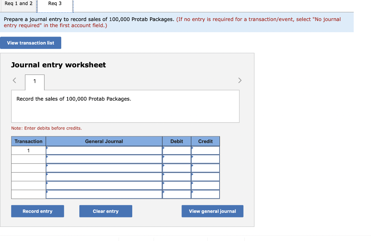Click the left navigation chevron arrow
Viewport: 371px width, 241px height.
pos(14,80)
